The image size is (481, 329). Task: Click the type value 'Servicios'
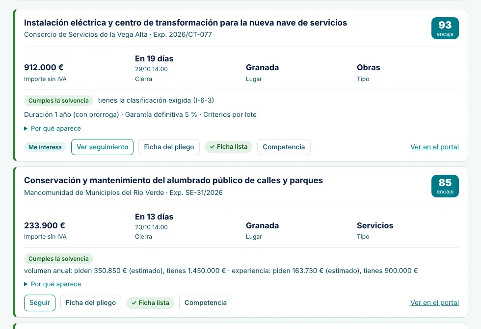coord(375,225)
